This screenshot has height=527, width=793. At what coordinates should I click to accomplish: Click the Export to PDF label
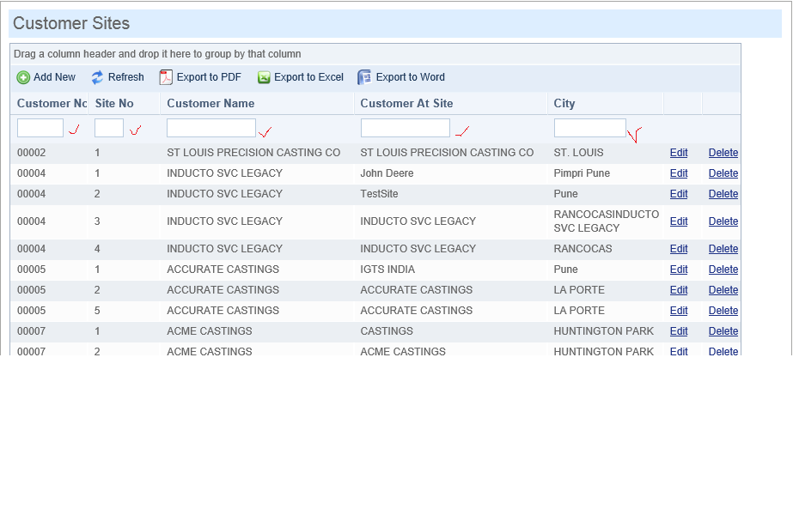click(x=209, y=77)
